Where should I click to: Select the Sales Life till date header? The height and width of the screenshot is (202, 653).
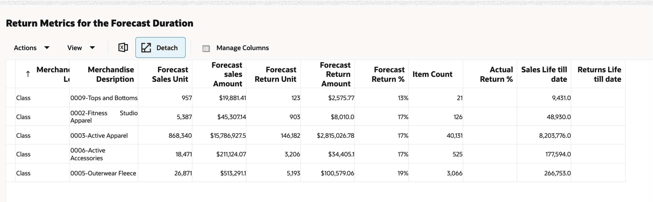(544, 74)
